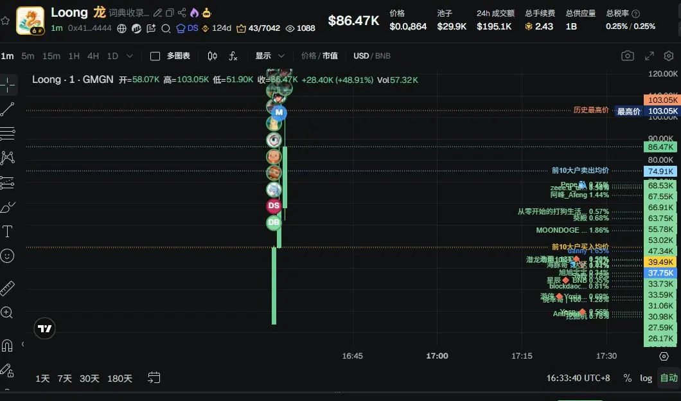This screenshot has width=681, height=401.
Task: Toggle percent scale % button
Action: click(x=628, y=379)
